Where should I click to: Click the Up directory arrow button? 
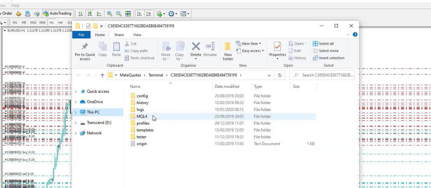[x=103, y=75]
